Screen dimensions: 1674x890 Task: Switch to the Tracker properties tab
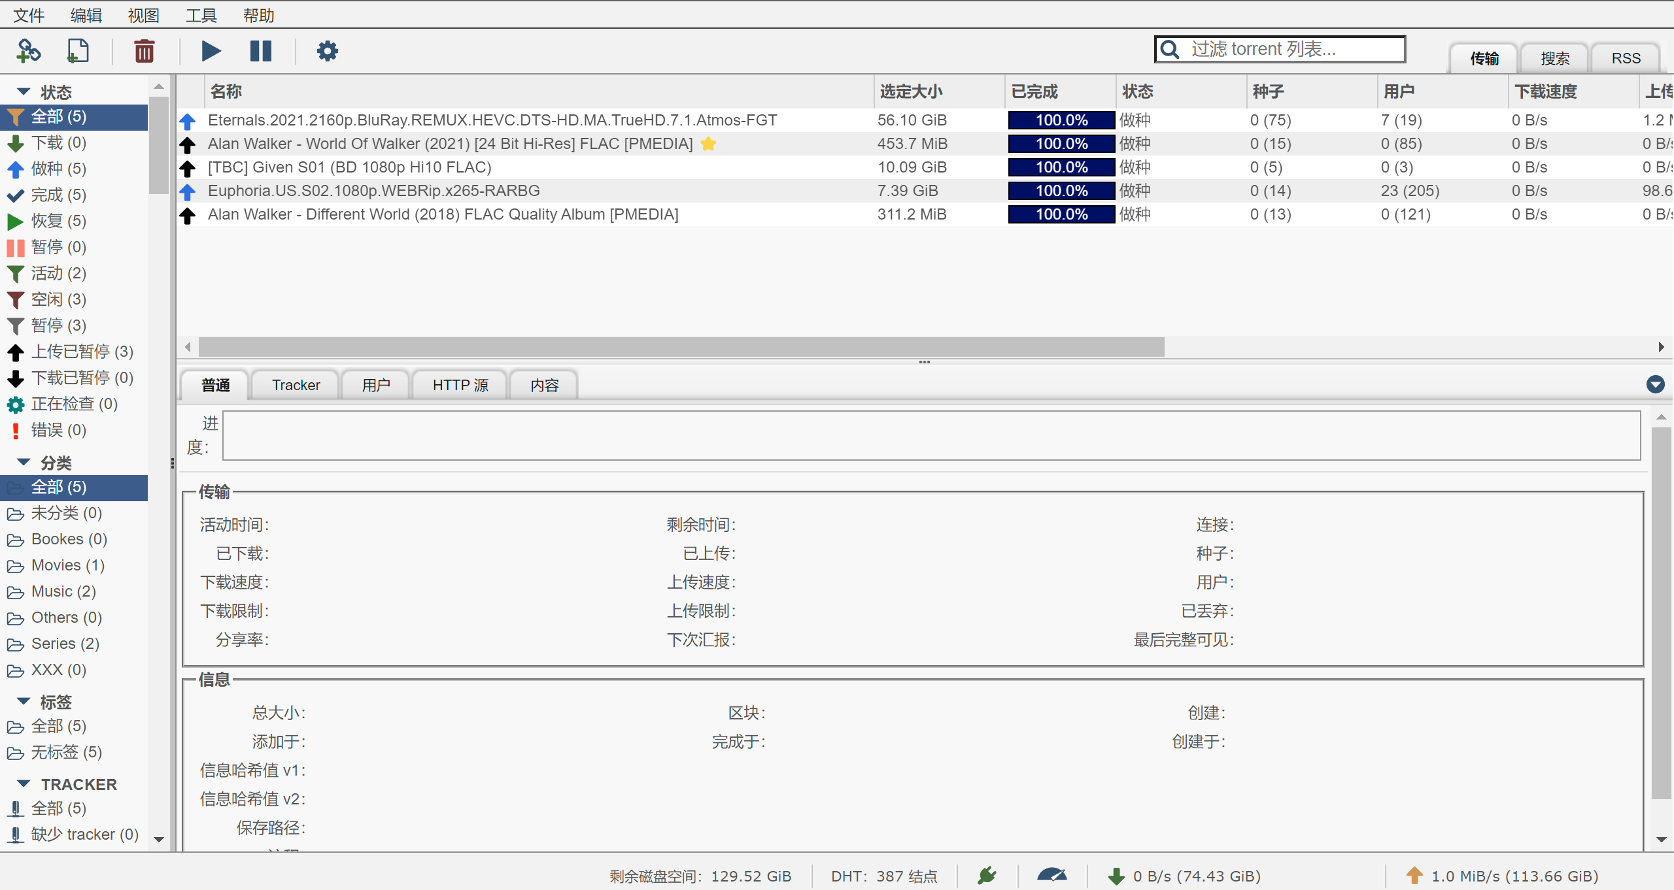(296, 385)
